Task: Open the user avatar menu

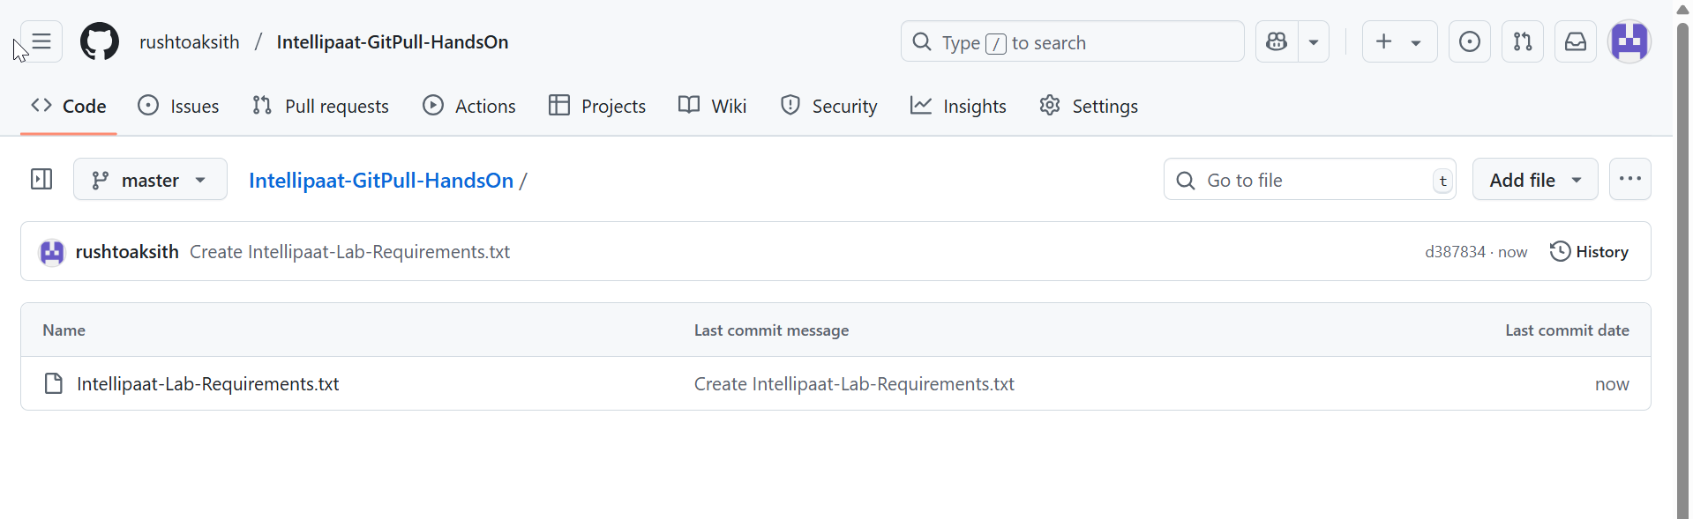Action: tap(1629, 41)
